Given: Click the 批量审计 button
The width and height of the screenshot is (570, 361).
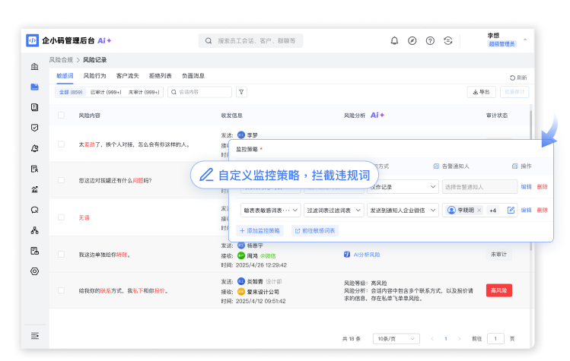Looking at the screenshot, I should (514, 92).
